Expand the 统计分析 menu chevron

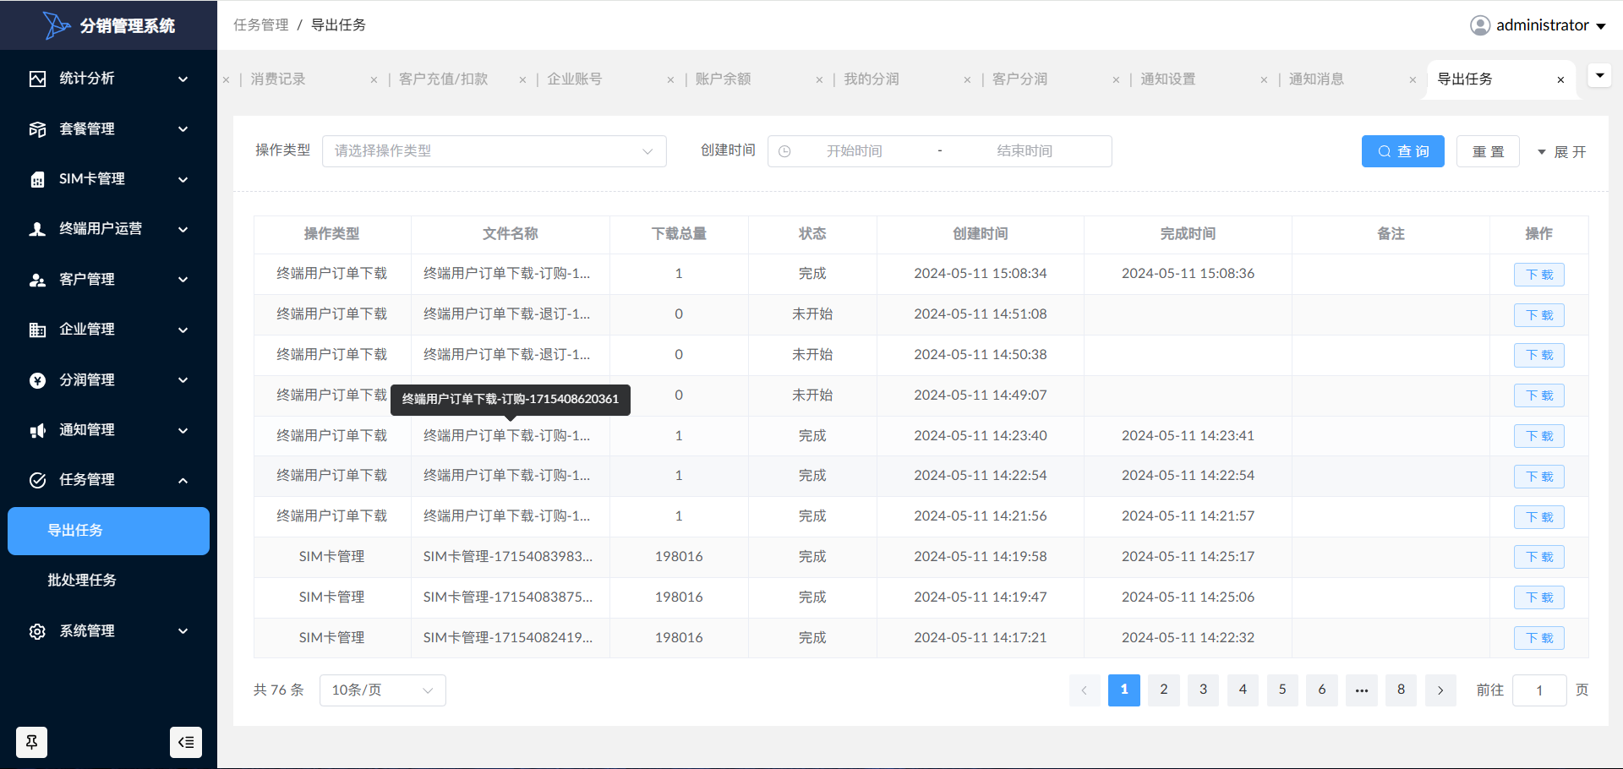click(183, 79)
